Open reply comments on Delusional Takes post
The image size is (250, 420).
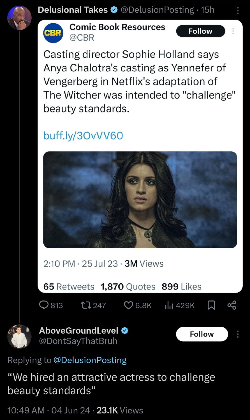pos(44,305)
